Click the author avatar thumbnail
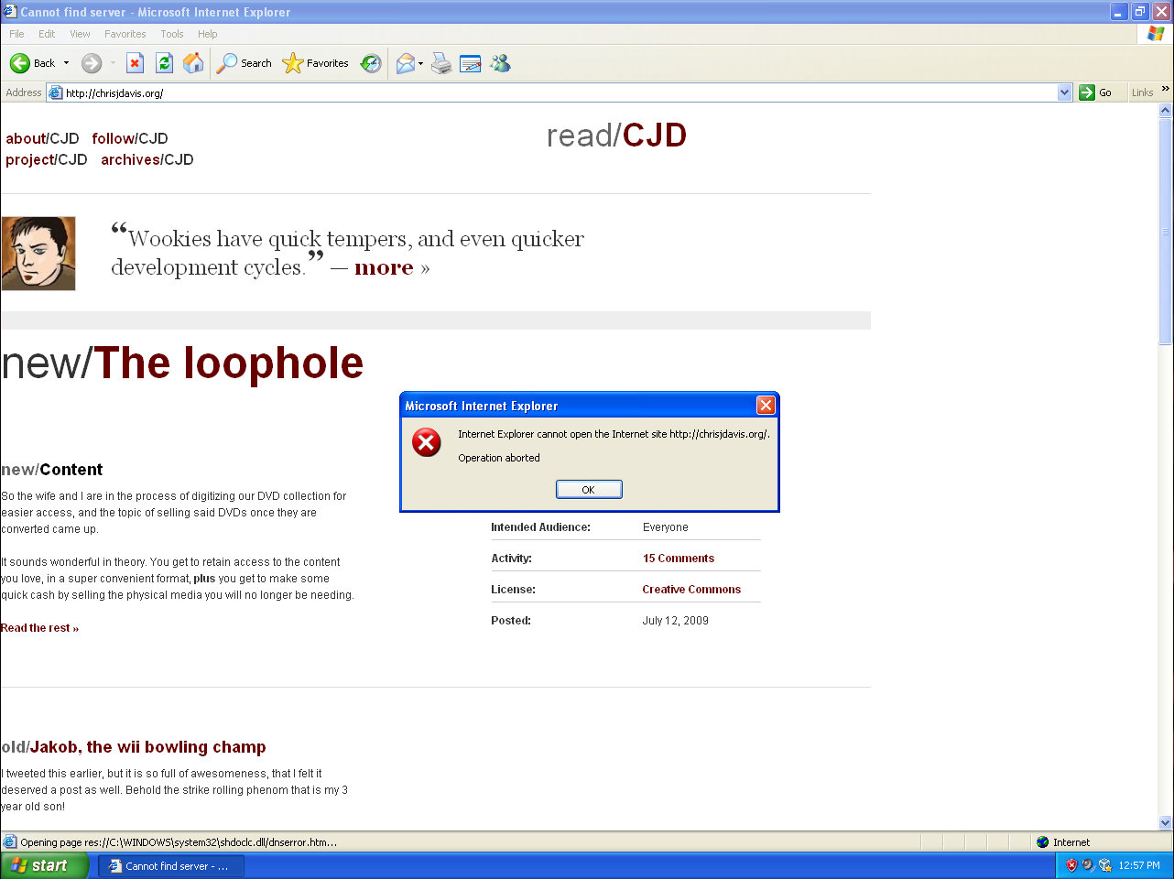 [38, 254]
